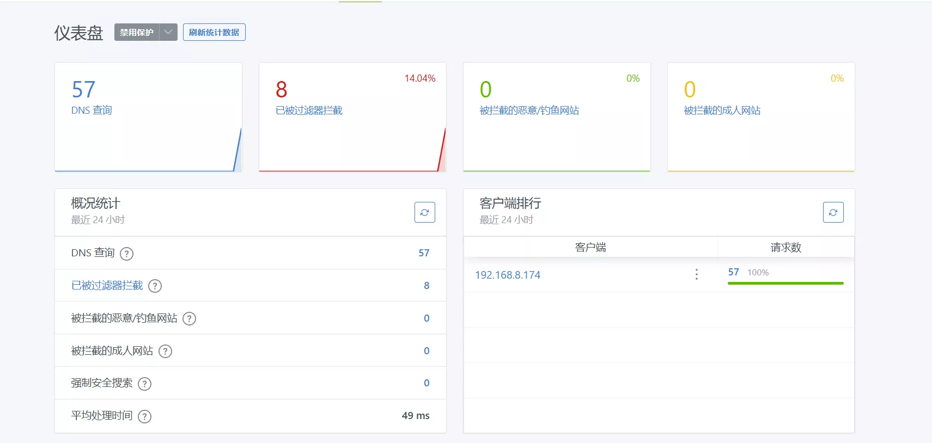Click the refresh icon in 客户端排行 panel
932x443 pixels.
pos(833,212)
